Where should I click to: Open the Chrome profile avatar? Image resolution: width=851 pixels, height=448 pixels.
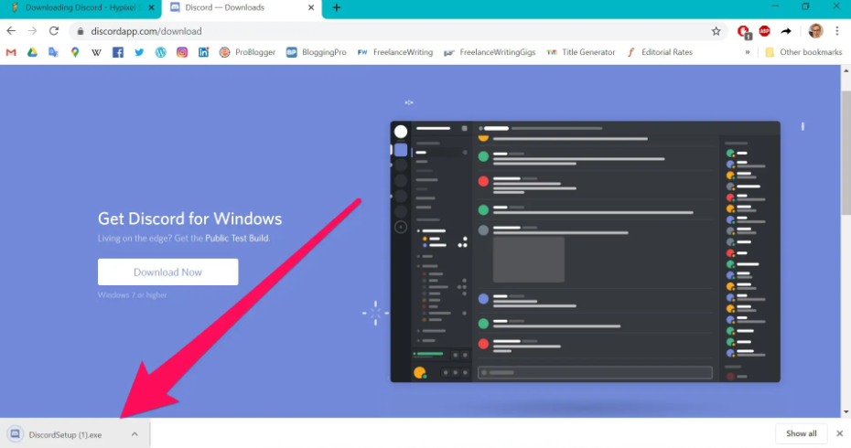[815, 31]
